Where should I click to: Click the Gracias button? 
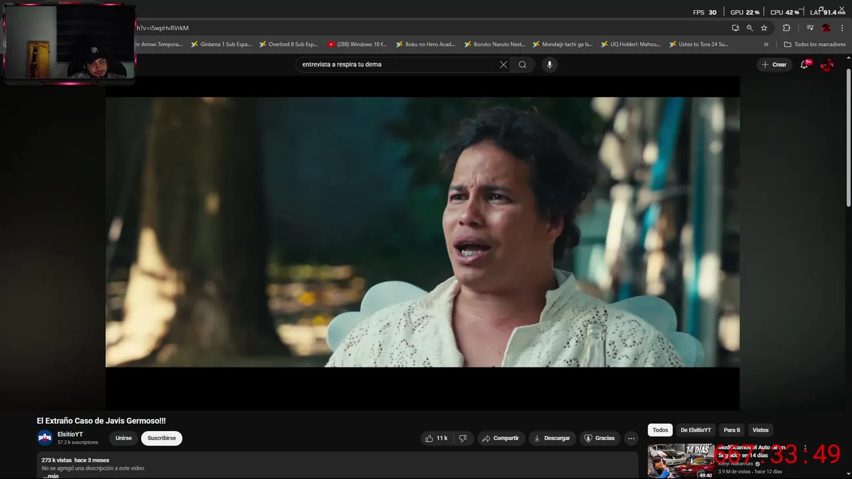pos(599,438)
